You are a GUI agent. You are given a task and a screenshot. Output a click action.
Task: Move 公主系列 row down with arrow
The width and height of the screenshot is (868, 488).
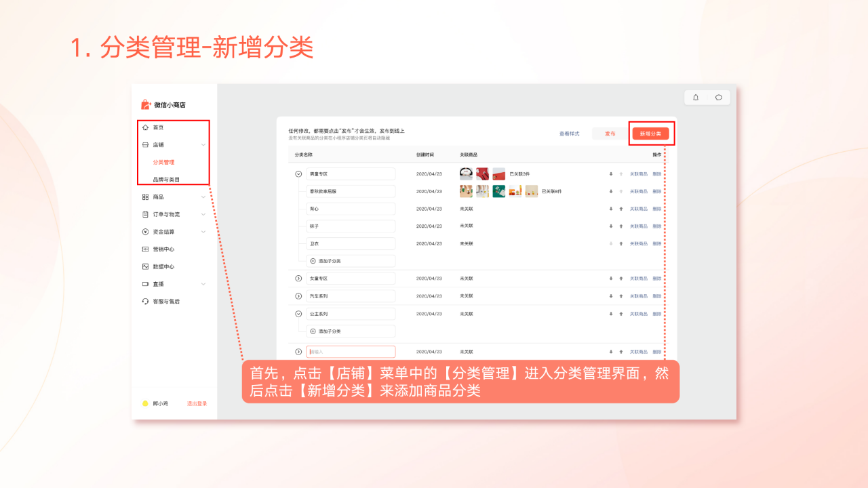pos(611,314)
